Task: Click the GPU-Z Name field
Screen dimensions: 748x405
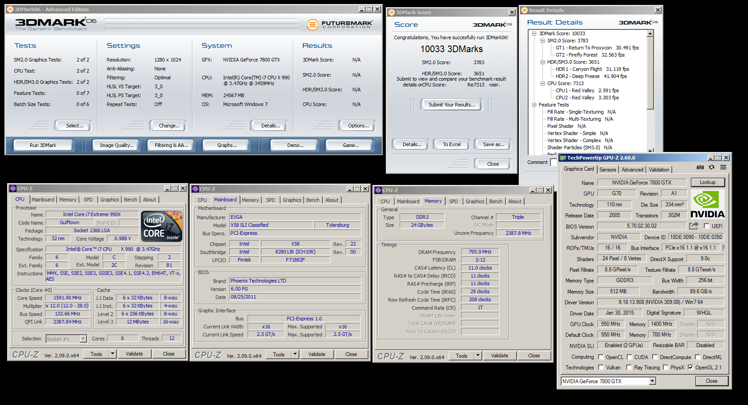Action: coord(641,182)
